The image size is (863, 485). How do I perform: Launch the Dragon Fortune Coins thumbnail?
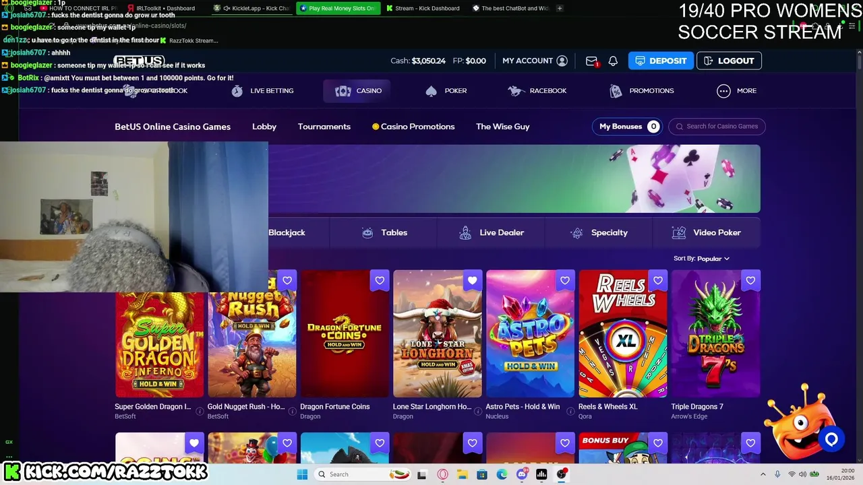[345, 333]
